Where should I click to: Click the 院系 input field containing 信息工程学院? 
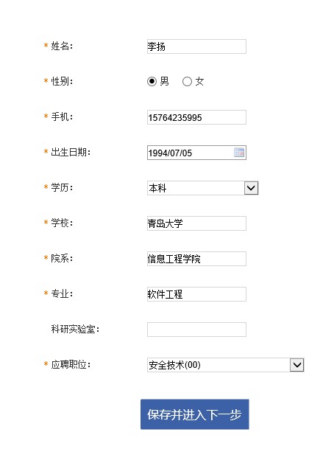point(196,259)
